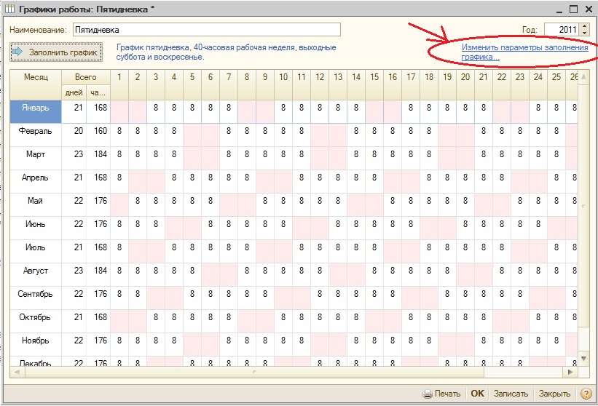Click the Всего column header
The image size is (598, 406).
pyautogui.click(x=86, y=77)
